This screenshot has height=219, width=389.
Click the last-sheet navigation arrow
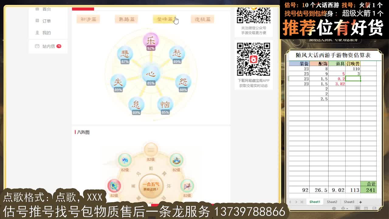pyautogui.click(x=301, y=202)
